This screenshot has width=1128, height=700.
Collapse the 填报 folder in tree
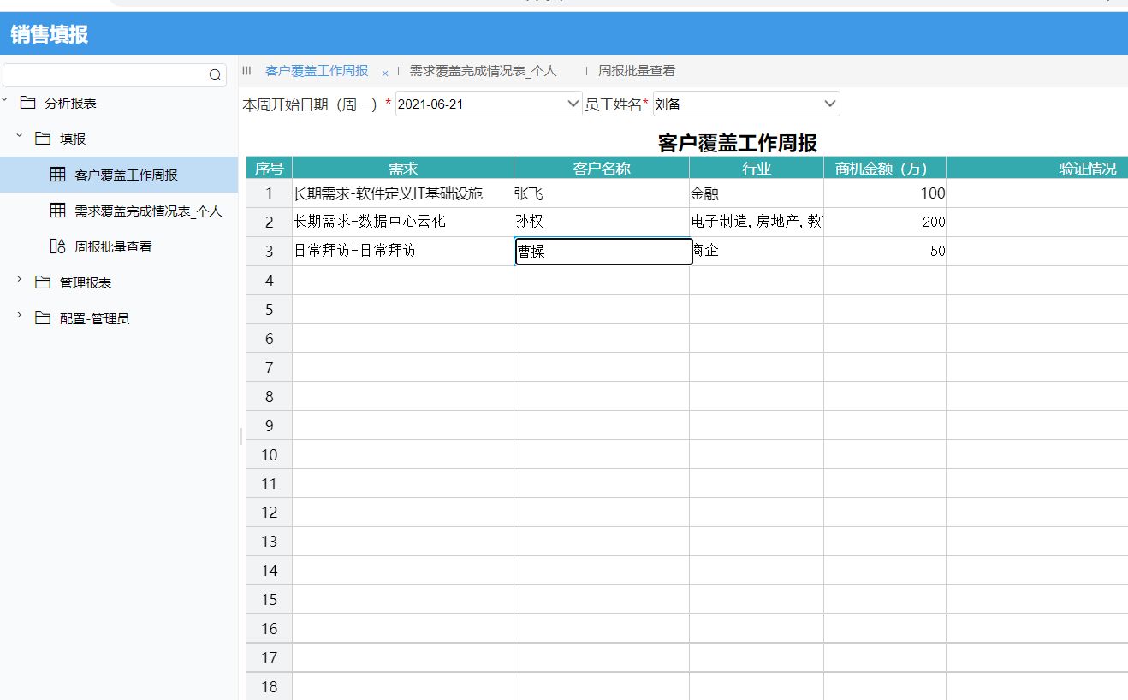pyautogui.click(x=19, y=138)
